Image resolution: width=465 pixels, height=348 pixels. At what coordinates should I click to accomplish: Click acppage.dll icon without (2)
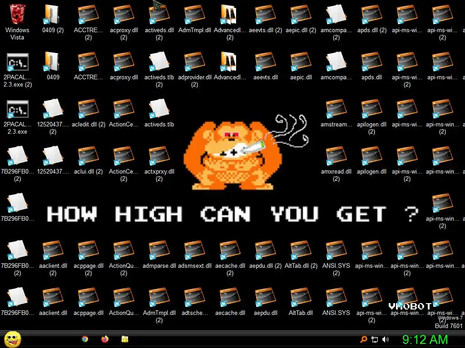click(88, 297)
